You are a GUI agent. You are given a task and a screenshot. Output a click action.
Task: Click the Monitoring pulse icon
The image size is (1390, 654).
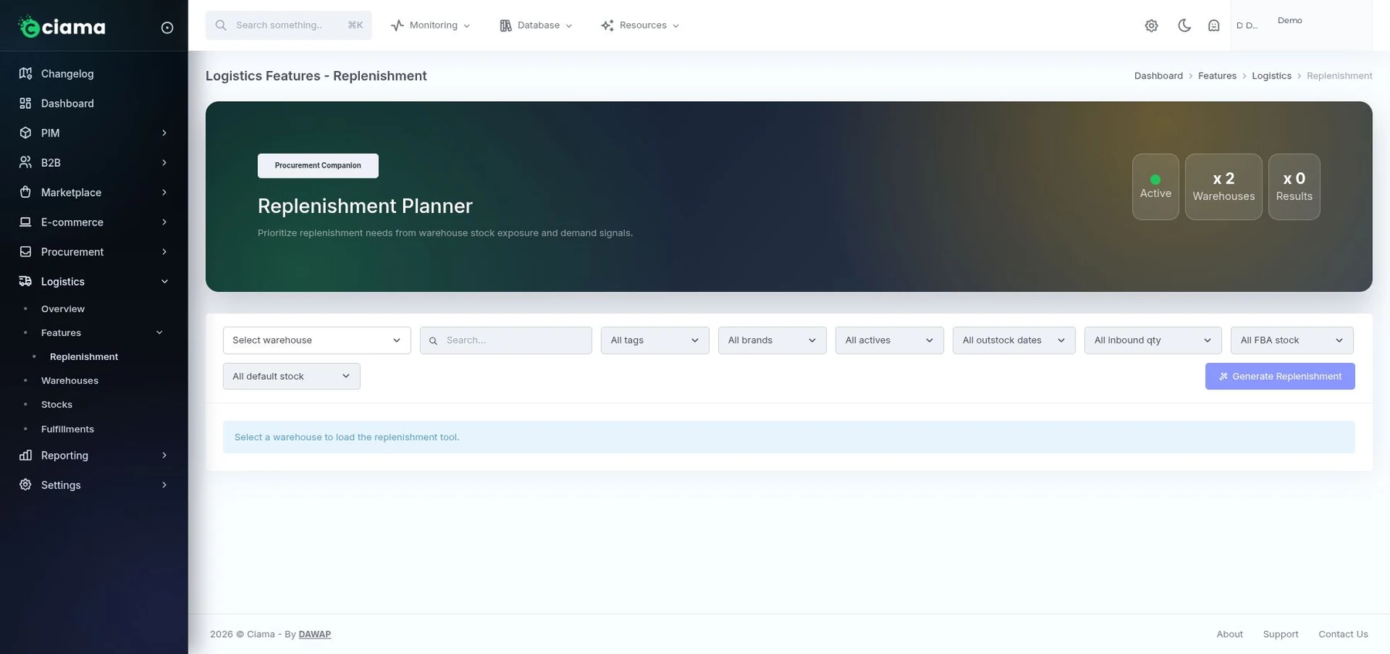(398, 25)
